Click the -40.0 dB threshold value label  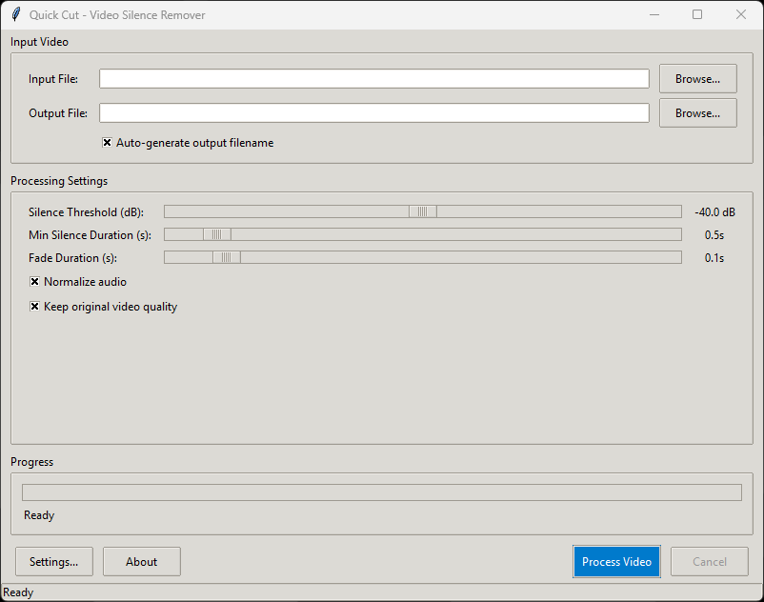coord(714,211)
